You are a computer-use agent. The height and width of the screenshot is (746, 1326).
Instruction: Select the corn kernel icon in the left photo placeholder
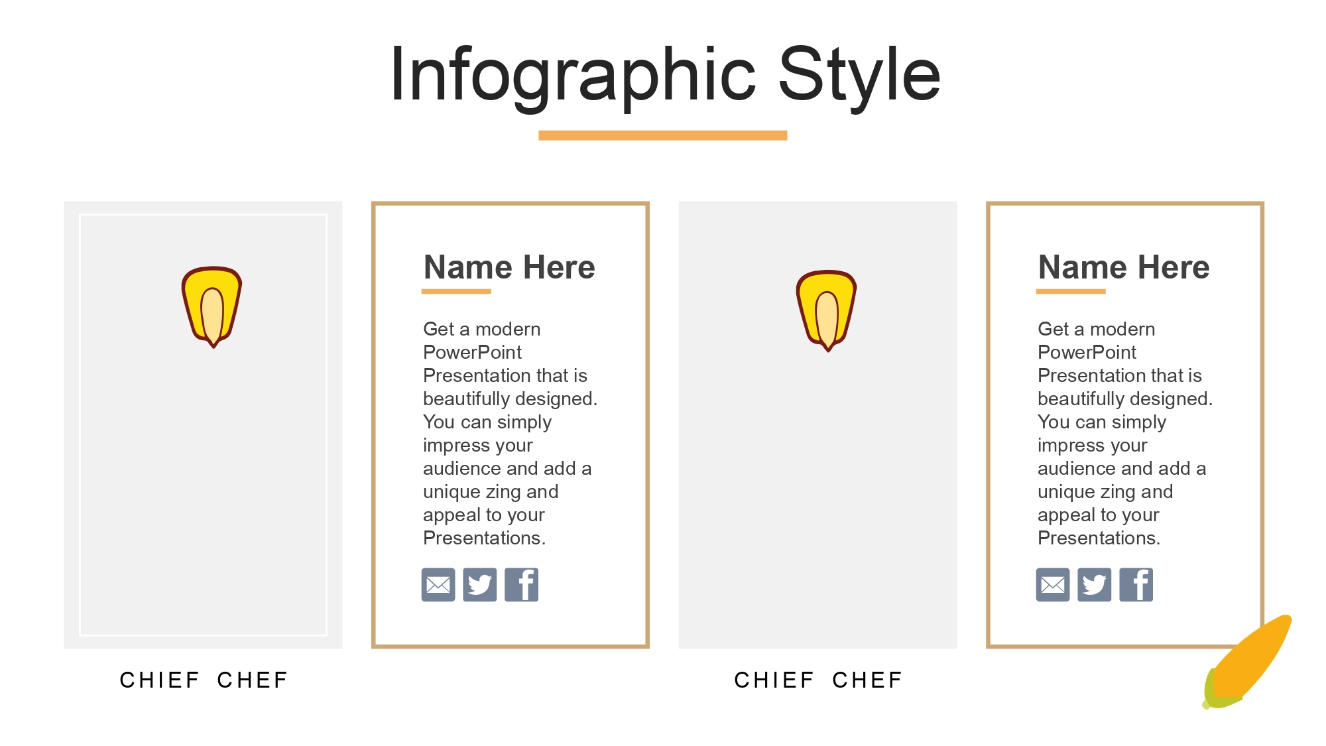[x=212, y=307]
